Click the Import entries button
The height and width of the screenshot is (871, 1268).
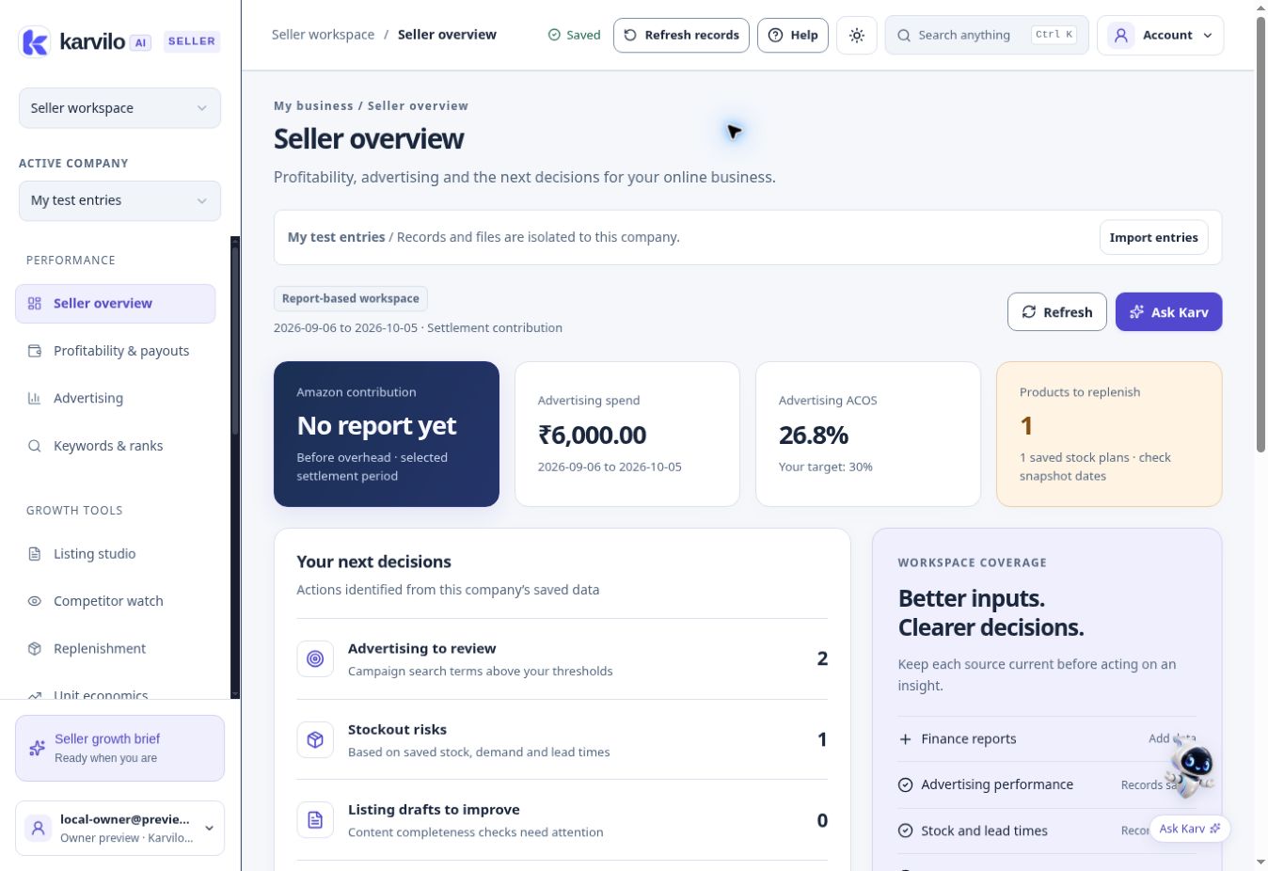tap(1153, 238)
